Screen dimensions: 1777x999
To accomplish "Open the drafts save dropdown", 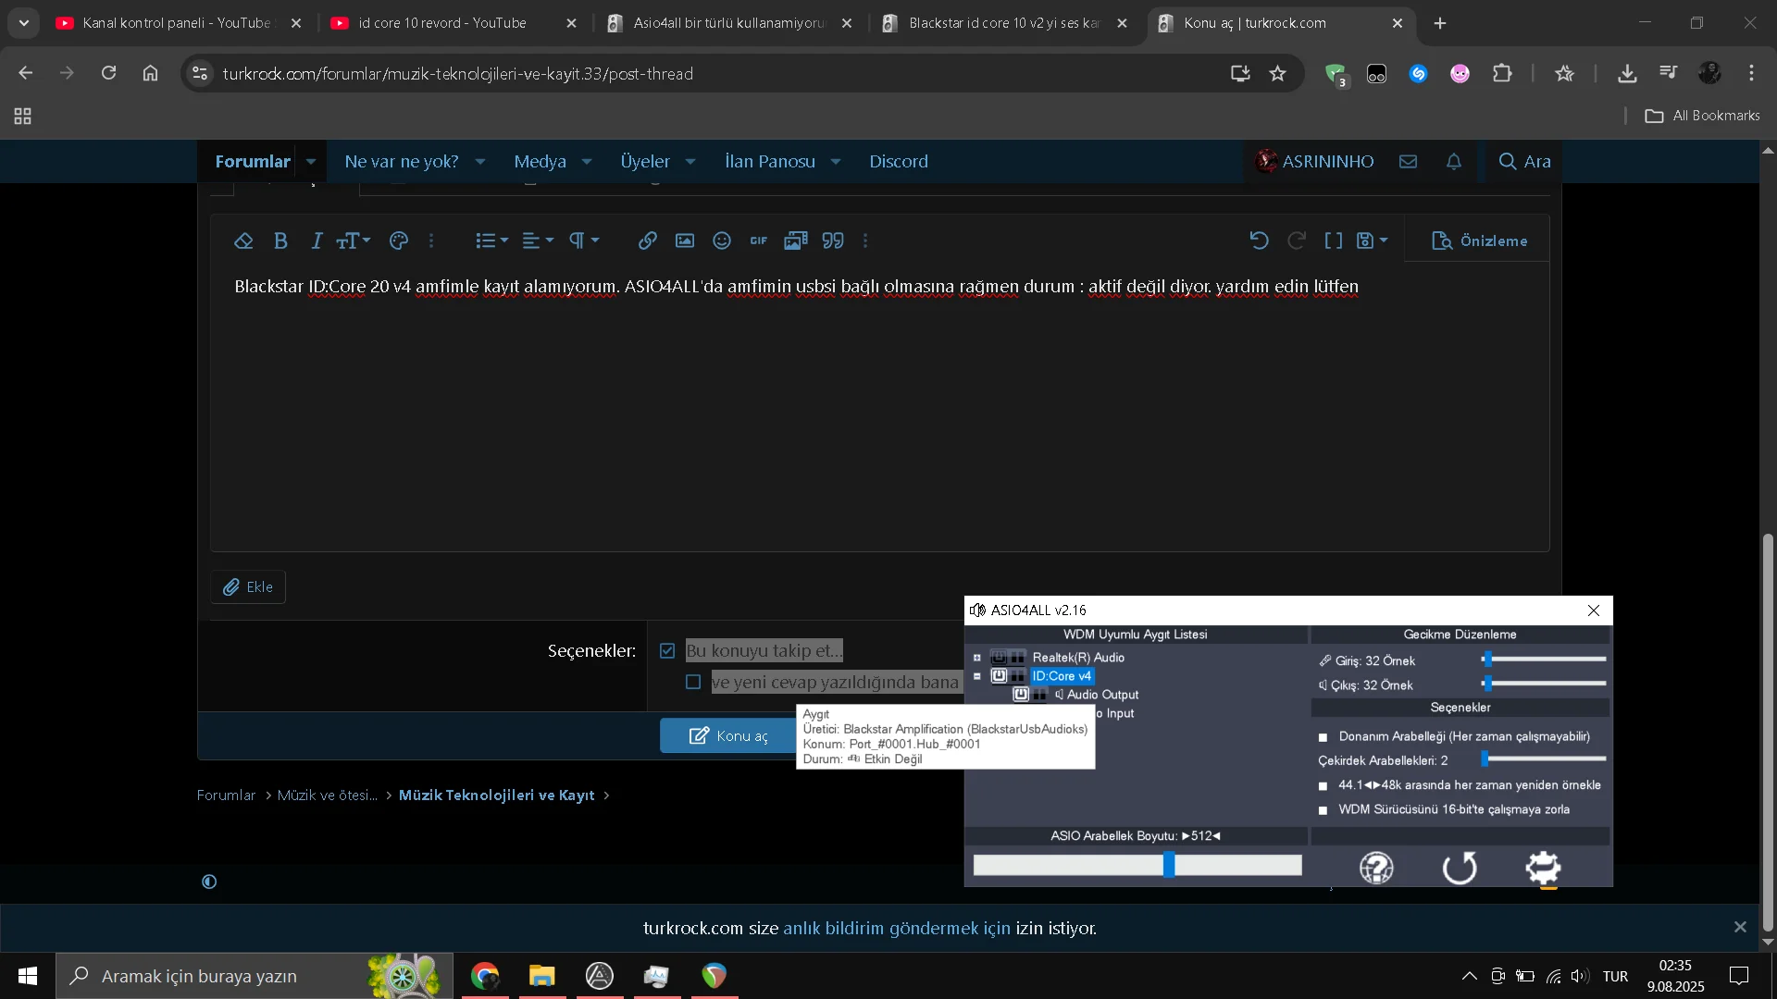I will 1372,240.
